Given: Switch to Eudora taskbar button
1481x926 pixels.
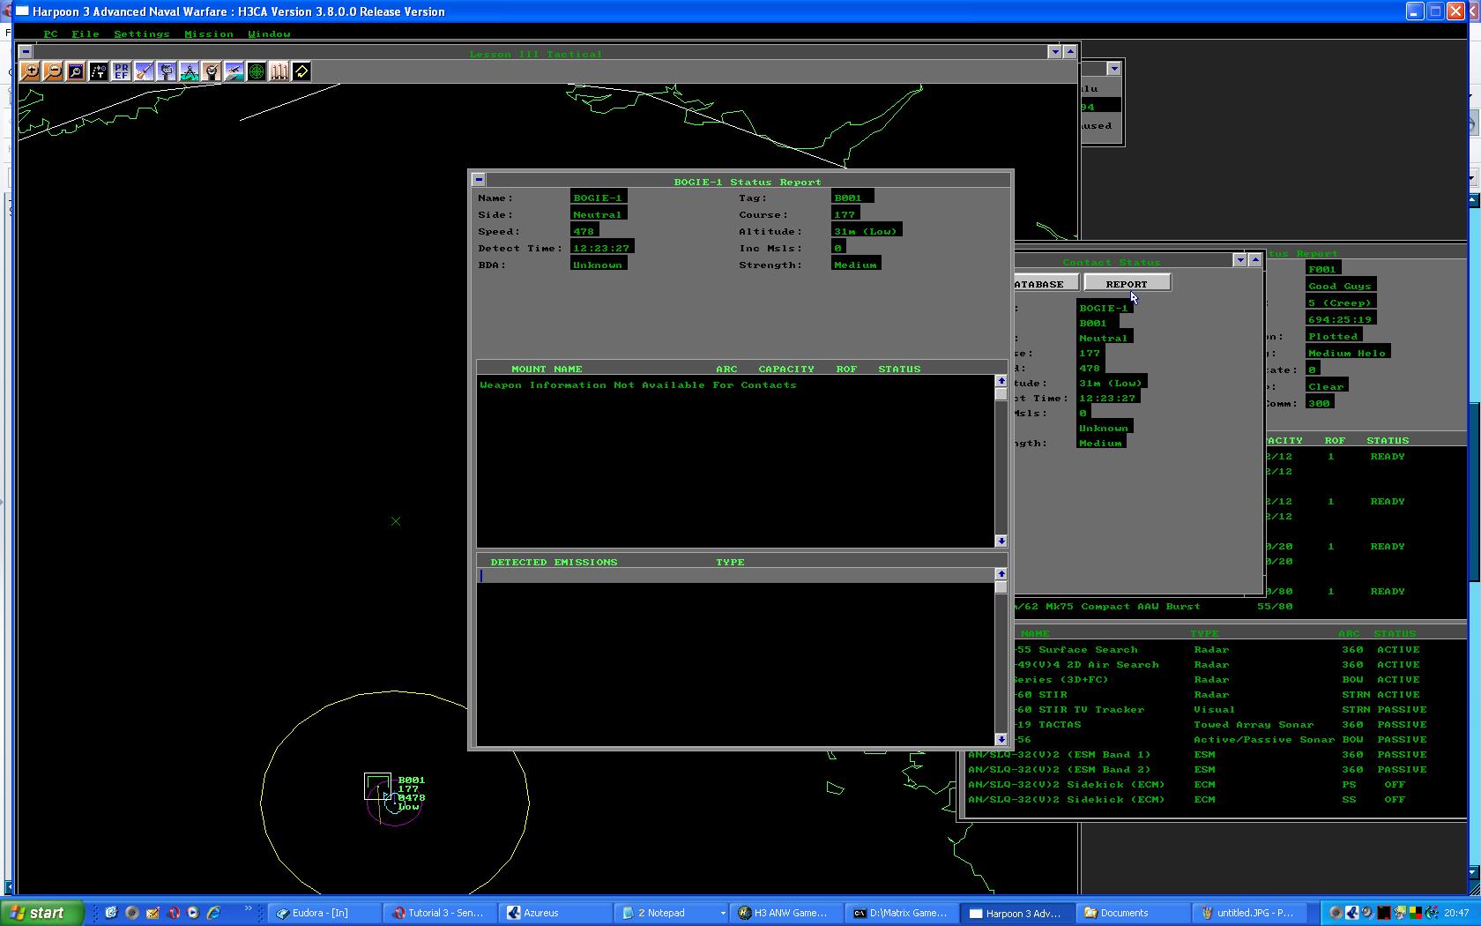Looking at the screenshot, I should point(325,913).
